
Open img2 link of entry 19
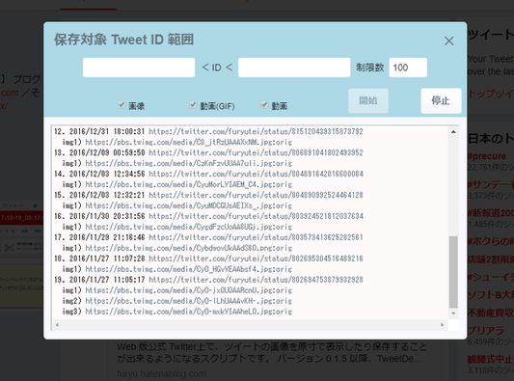click(x=188, y=301)
